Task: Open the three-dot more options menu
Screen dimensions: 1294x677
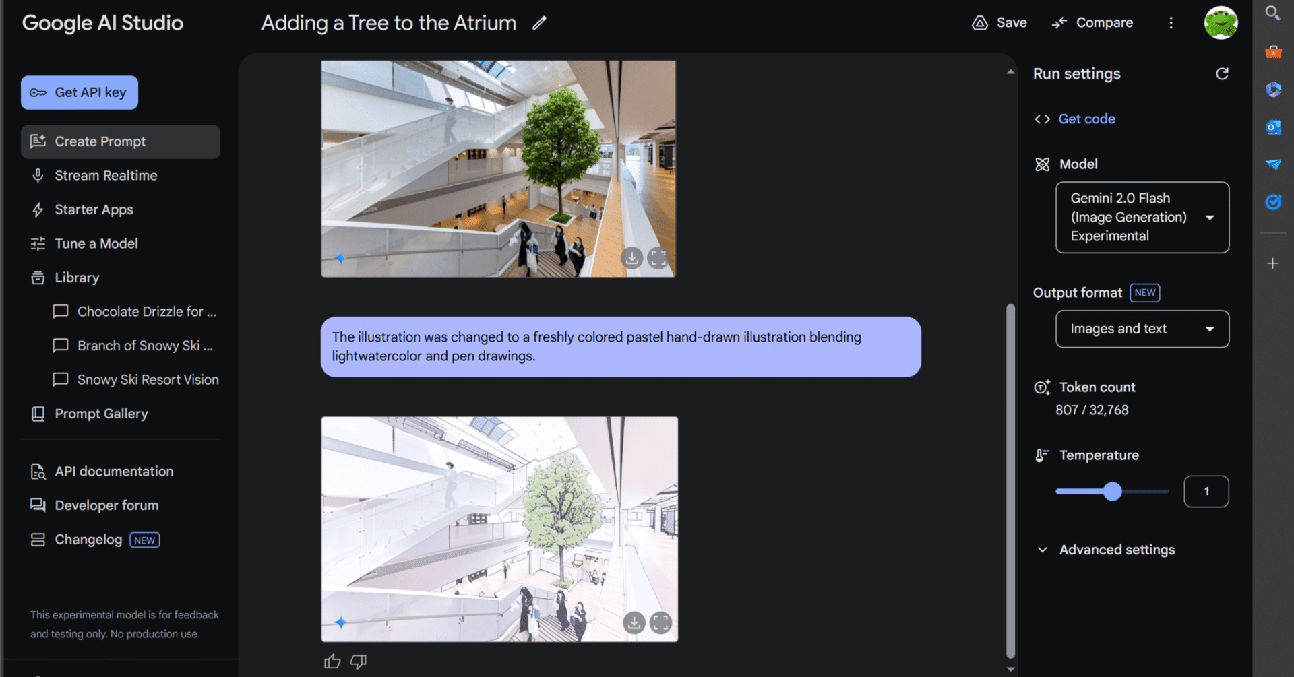Action: tap(1171, 23)
